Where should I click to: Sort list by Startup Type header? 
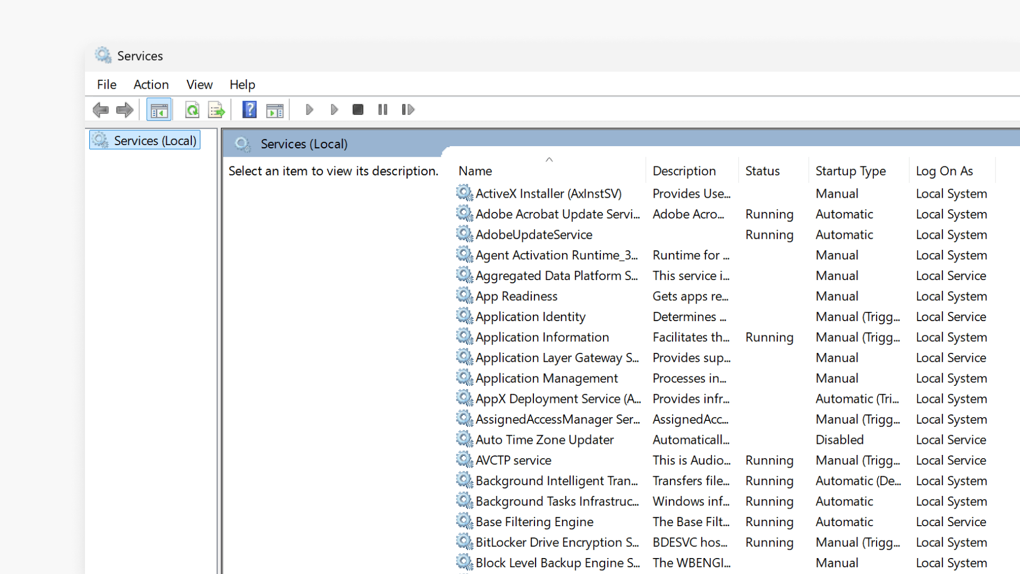click(850, 171)
